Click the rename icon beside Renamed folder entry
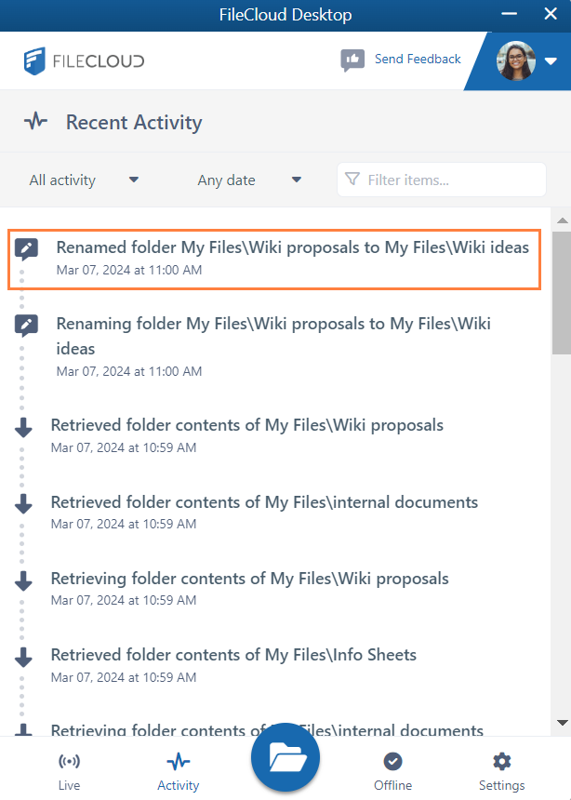 [x=26, y=248]
